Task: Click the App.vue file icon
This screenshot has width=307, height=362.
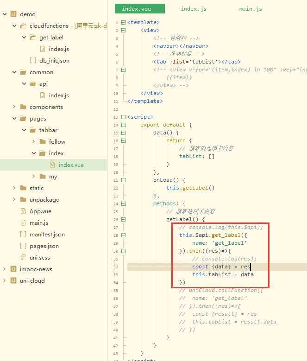Action: [23, 211]
